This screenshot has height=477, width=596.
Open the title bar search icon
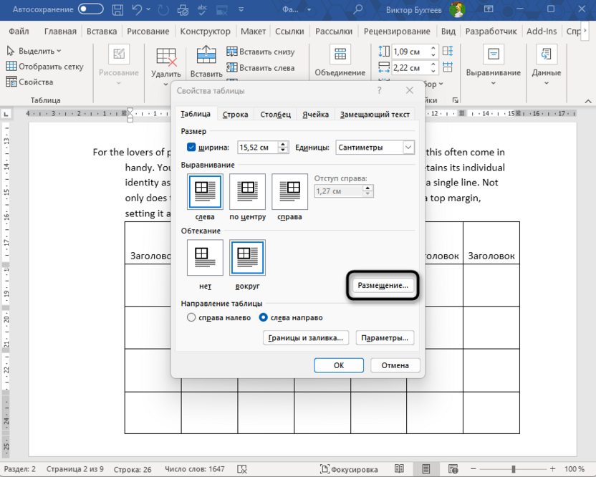(357, 9)
